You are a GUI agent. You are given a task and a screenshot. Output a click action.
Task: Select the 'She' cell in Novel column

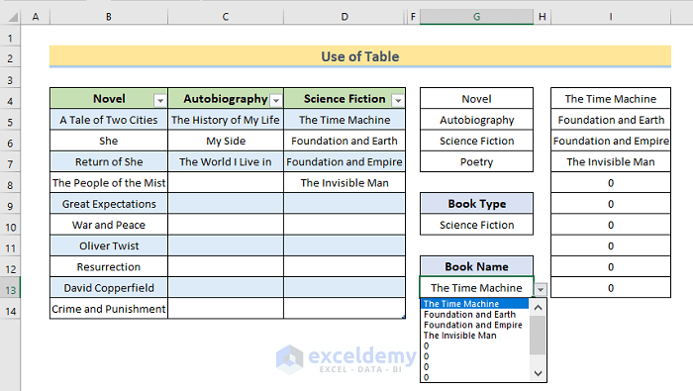[109, 141]
